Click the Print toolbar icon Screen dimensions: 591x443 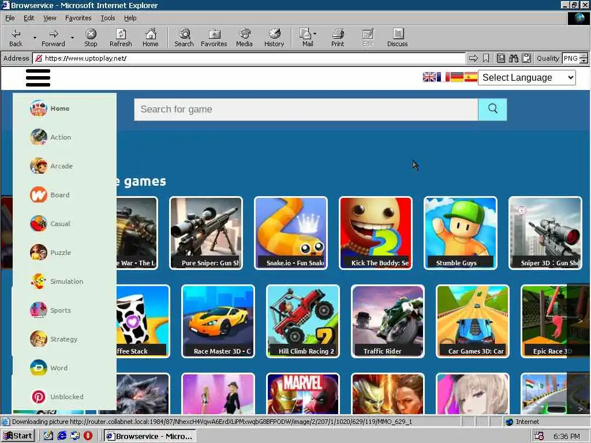tap(338, 37)
